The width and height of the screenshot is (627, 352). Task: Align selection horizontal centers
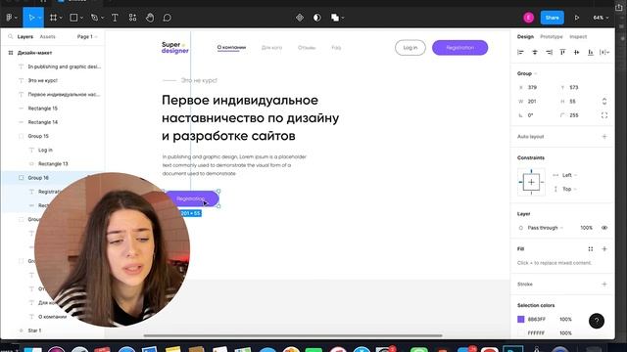[535, 52]
